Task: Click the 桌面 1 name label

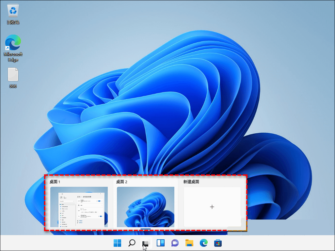Action: pos(55,182)
